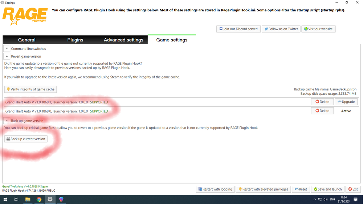The image size is (363, 204).
Task: Select the Game settings tab
Action: click(172, 40)
